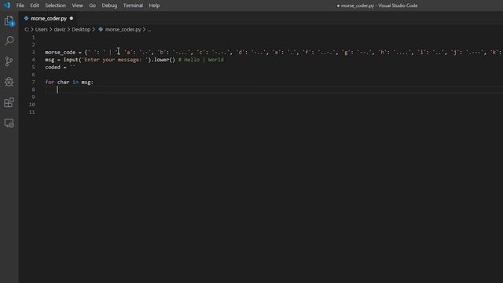Open the File menu
The width and height of the screenshot is (503, 283).
(x=20, y=6)
